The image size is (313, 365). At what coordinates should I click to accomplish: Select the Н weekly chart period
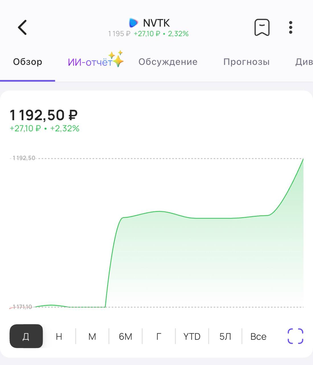tap(59, 336)
